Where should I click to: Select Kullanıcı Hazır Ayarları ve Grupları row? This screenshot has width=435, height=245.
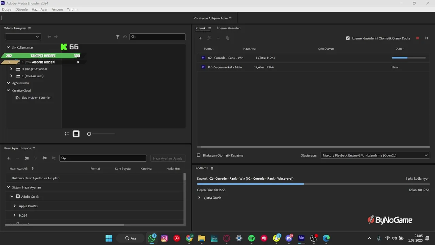coord(94,178)
